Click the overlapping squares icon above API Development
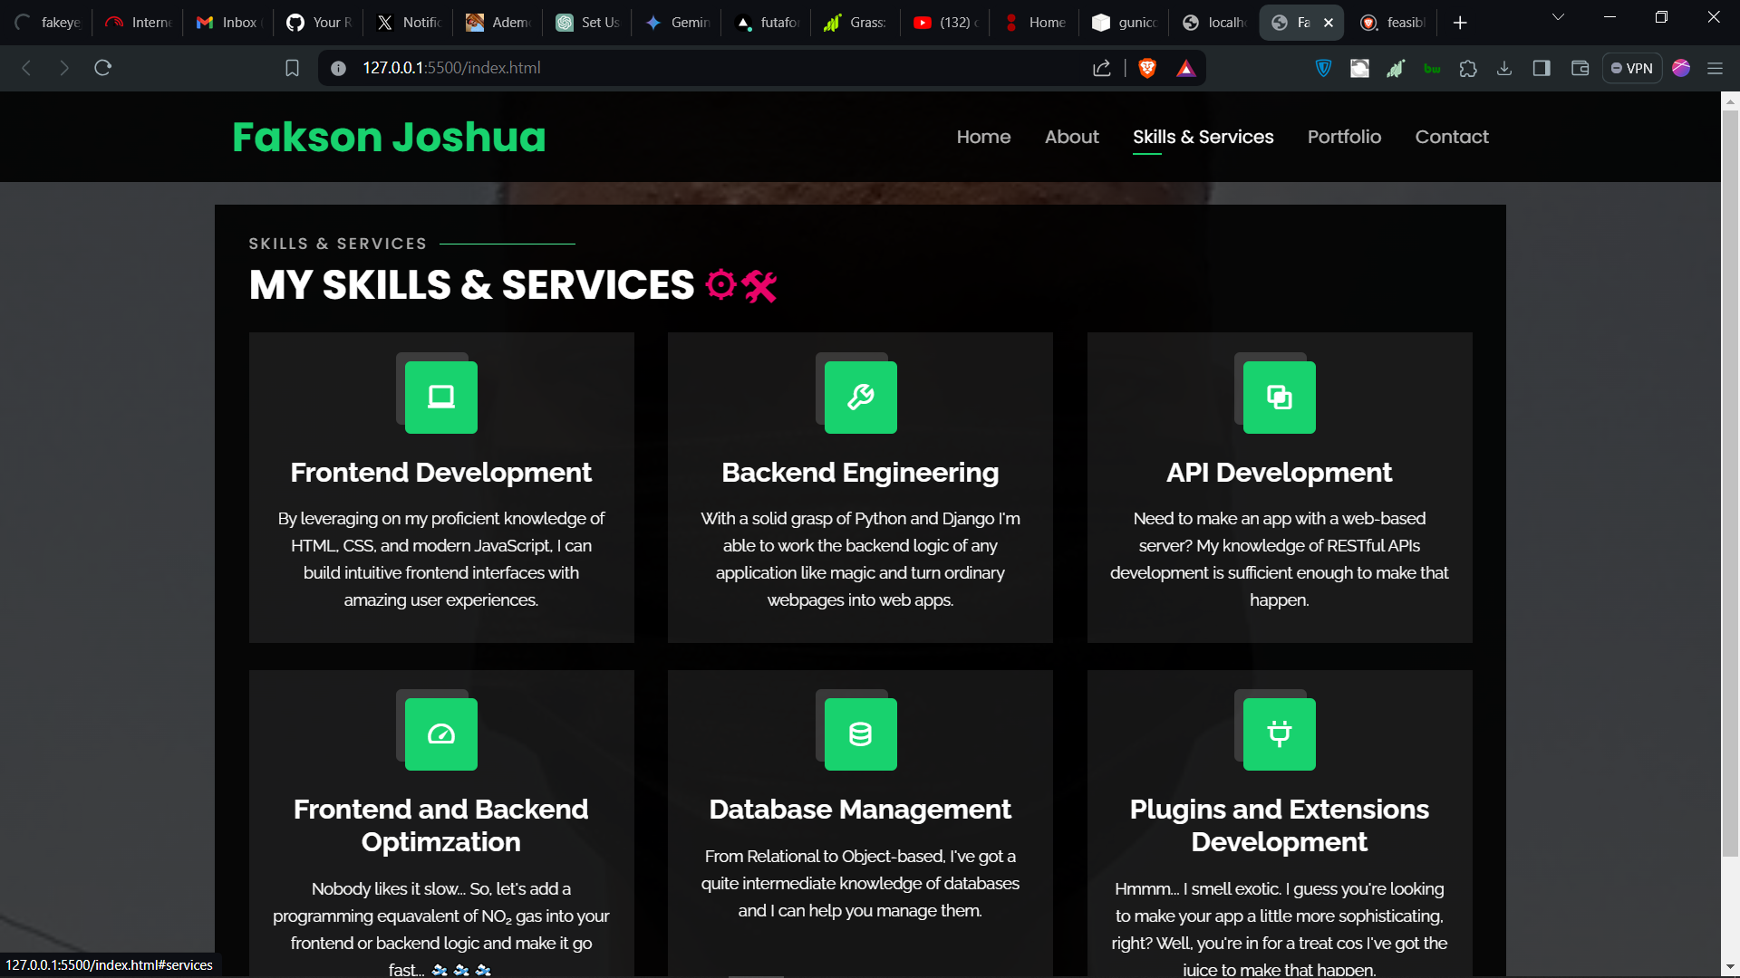 coord(1279,397)
